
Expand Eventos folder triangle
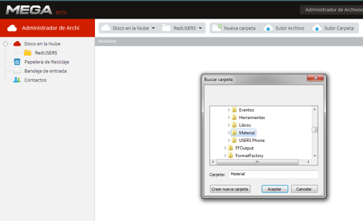[229, 110]
